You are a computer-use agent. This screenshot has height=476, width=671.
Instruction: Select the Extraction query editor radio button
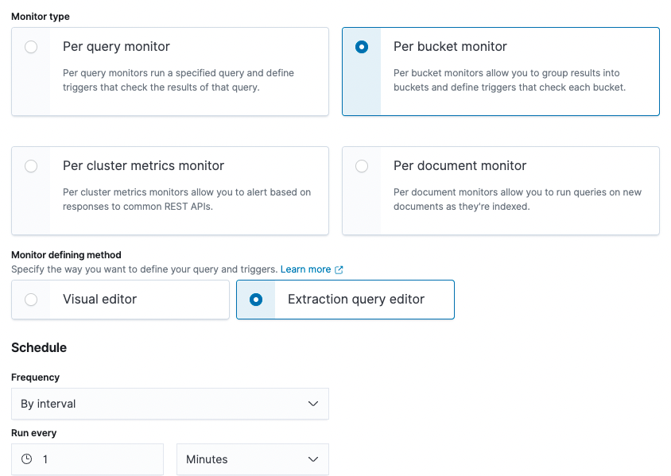coord(256,300)
